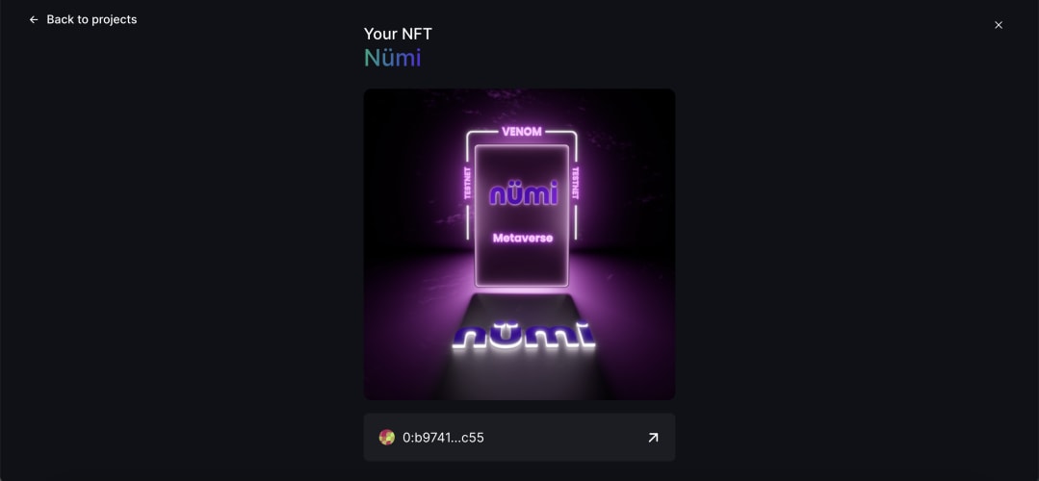Select the address text 0:b9741...c55
The width and height of the screenshot is (1039, 481).
click(x=443, y=438)
